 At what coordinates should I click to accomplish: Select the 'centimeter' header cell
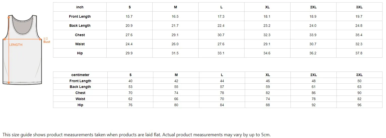[x=80, y=75]
